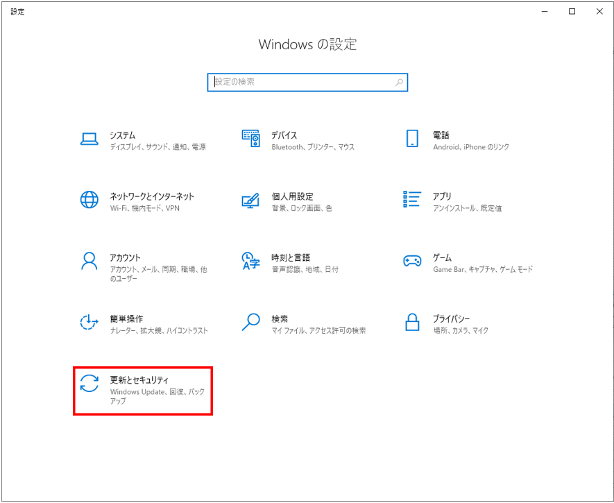Click the person icon for アカウント
Image resolution: width=614 pixels, height=503 pixels.
(x=89, y=261)
